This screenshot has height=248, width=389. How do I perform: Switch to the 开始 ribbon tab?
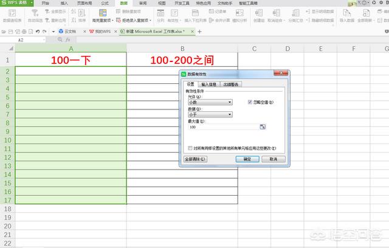click(45, 3)
